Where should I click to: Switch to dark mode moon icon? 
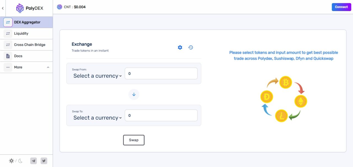[20, 161]
